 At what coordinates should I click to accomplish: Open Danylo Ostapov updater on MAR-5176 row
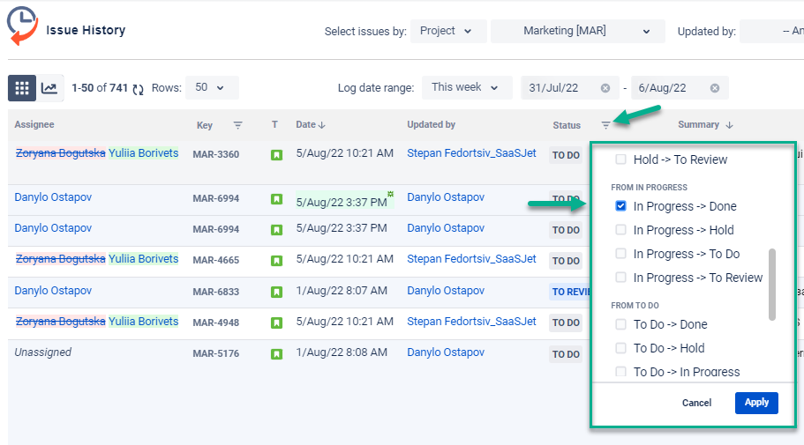point(446,352)
